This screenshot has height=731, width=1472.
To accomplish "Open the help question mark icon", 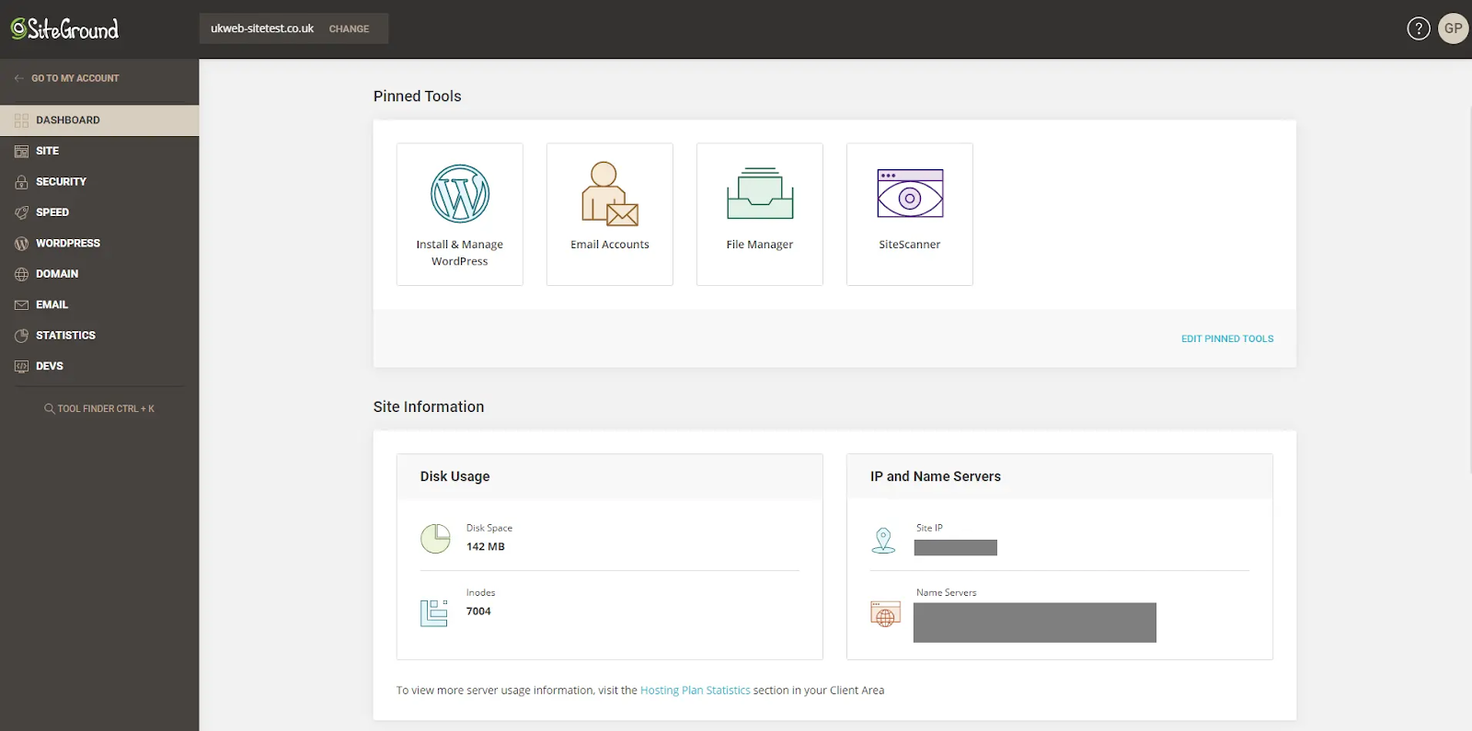I will point(1419,29).
